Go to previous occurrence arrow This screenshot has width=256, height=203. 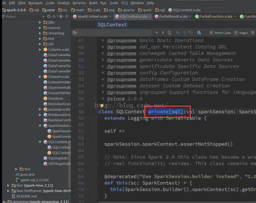click(x=157, y=33)
